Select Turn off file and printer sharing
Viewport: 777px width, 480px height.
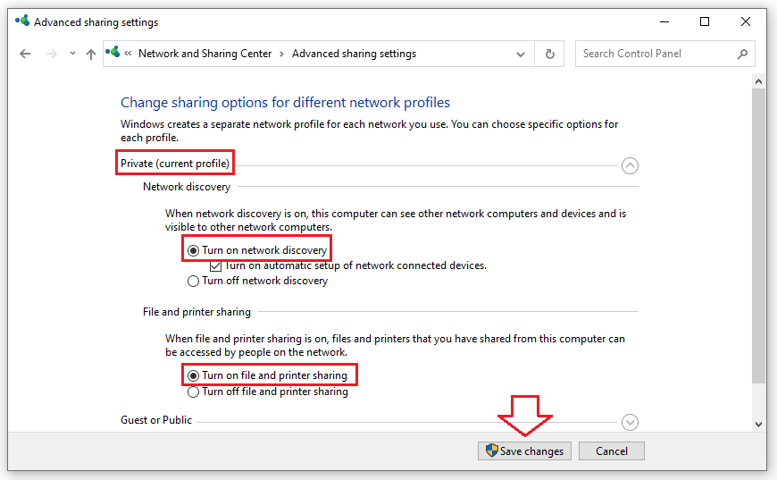pos(193,392)
